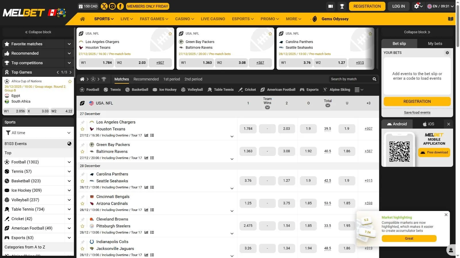Open statistics chart icon for Panthers vs Seahawks
This screenshot has width=460, height=258.
click(x=146, y=187)
